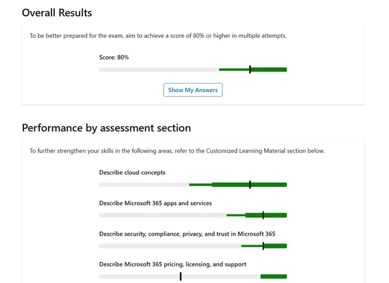
Task: Select the Overall Results heading
Action: pyautogui.click(x=57, y=13)
